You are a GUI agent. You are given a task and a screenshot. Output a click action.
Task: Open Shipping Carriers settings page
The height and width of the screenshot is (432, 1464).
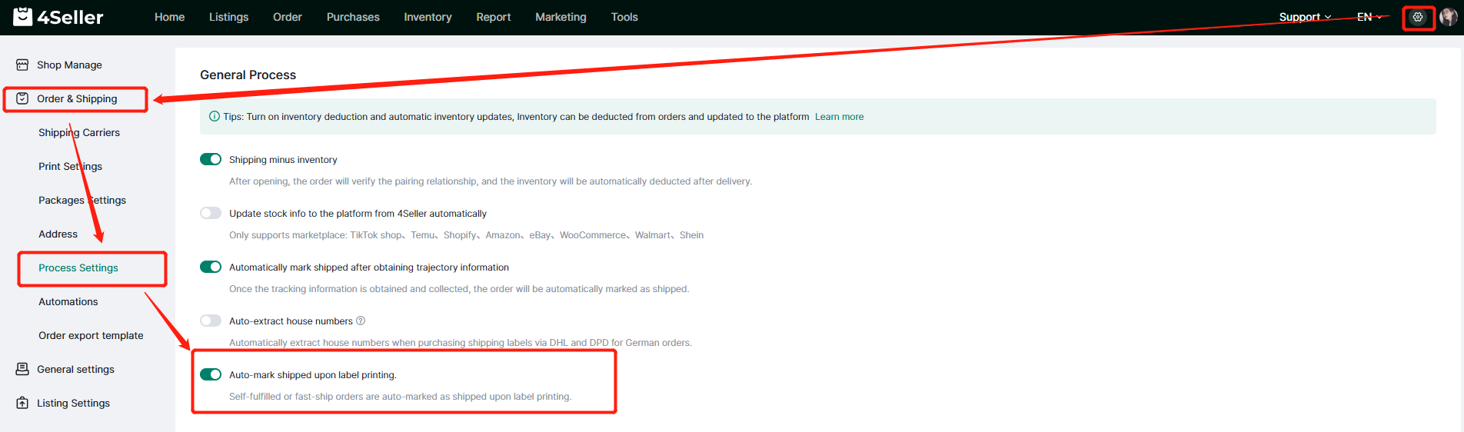(x=79, y=133)
